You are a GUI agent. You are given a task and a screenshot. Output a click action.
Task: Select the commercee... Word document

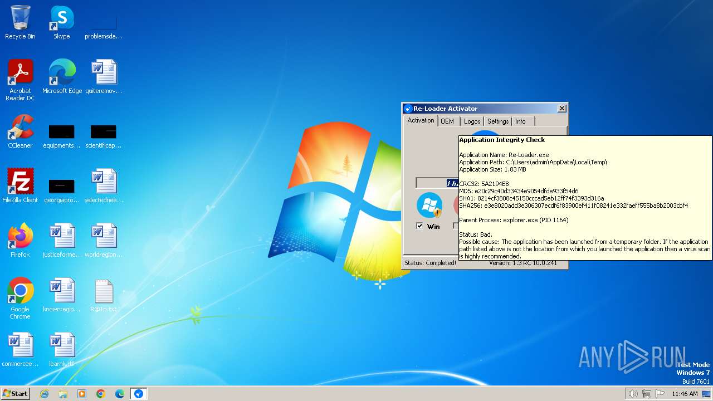pos(20,350)
